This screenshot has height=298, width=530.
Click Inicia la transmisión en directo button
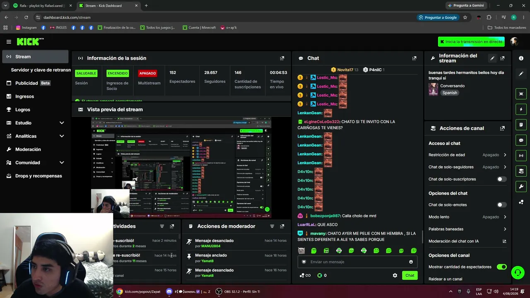(x=472, y=42)
